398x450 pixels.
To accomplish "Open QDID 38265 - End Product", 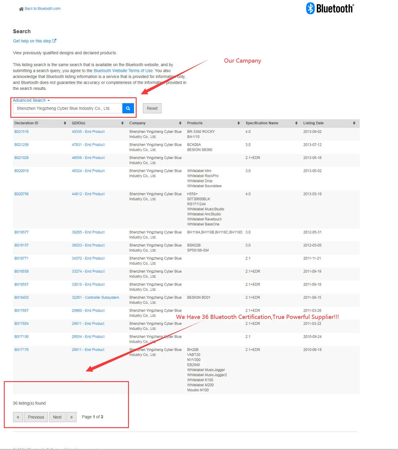I will [88, 232].
